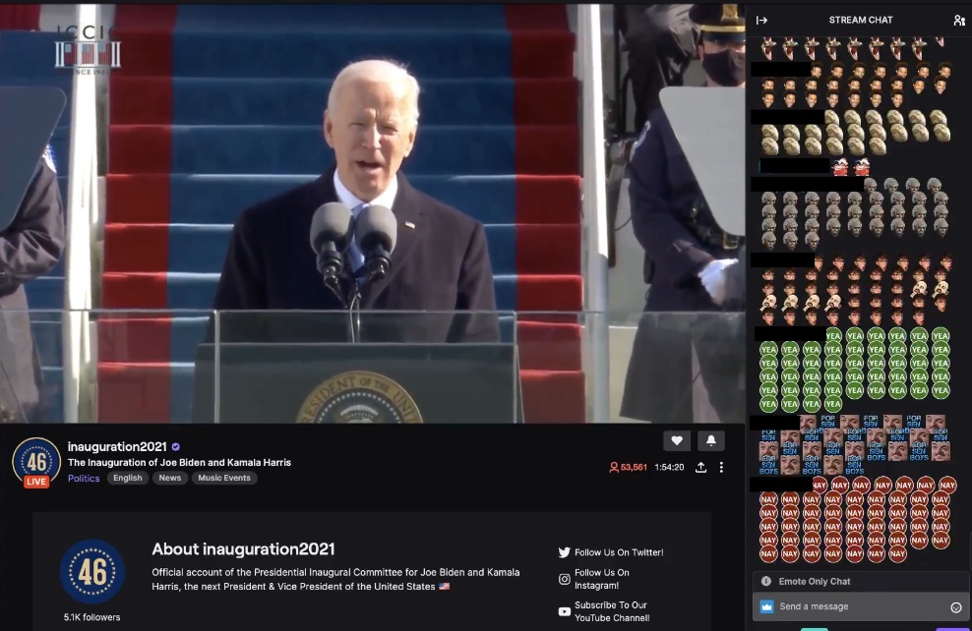Open the live channel avatar with 46
972x631 pixels.
[36, 462]
